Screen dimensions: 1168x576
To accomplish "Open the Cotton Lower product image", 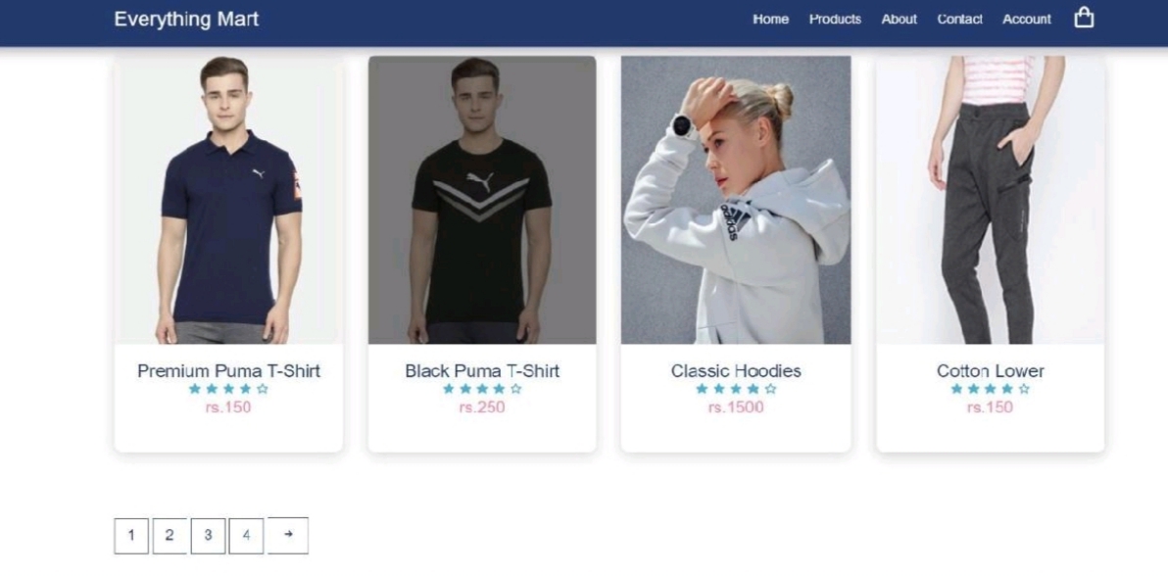I will 990,200.
